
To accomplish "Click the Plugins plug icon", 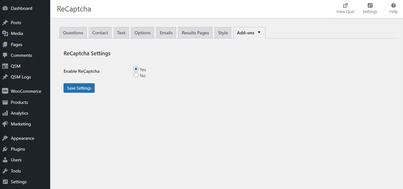I will click(x=5, y=149).
